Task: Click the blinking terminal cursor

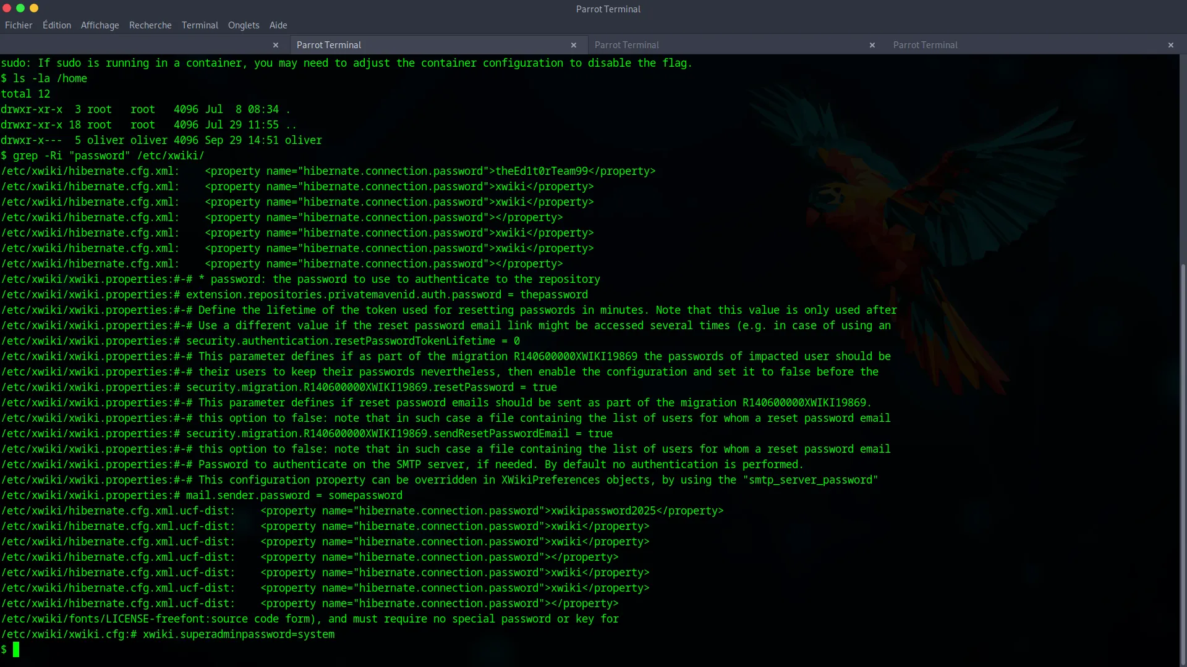Action: [x=15, y=650]
